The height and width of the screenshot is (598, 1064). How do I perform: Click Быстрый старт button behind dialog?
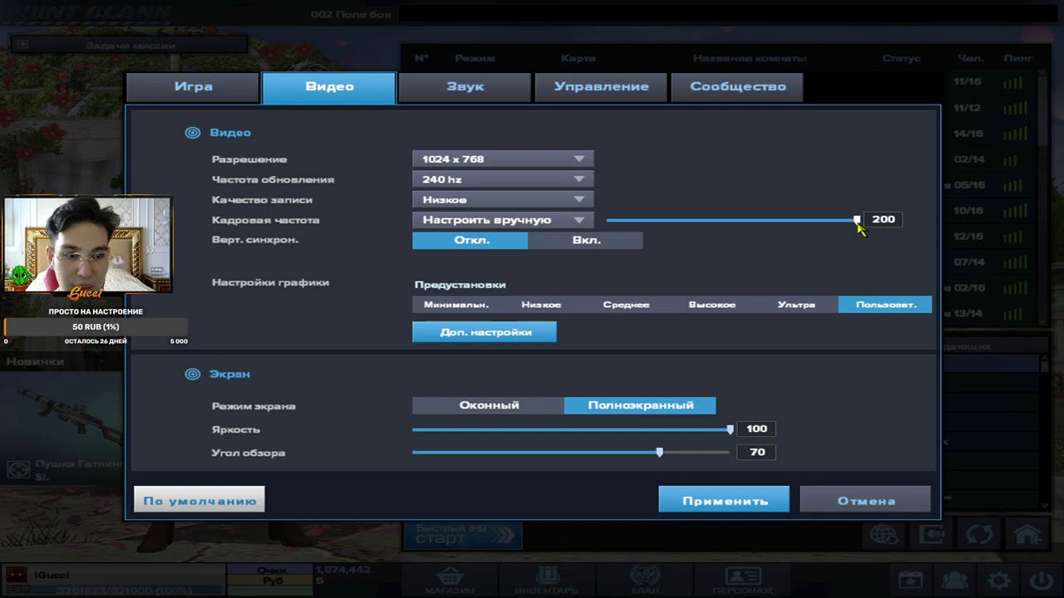(x=463, y=536)
